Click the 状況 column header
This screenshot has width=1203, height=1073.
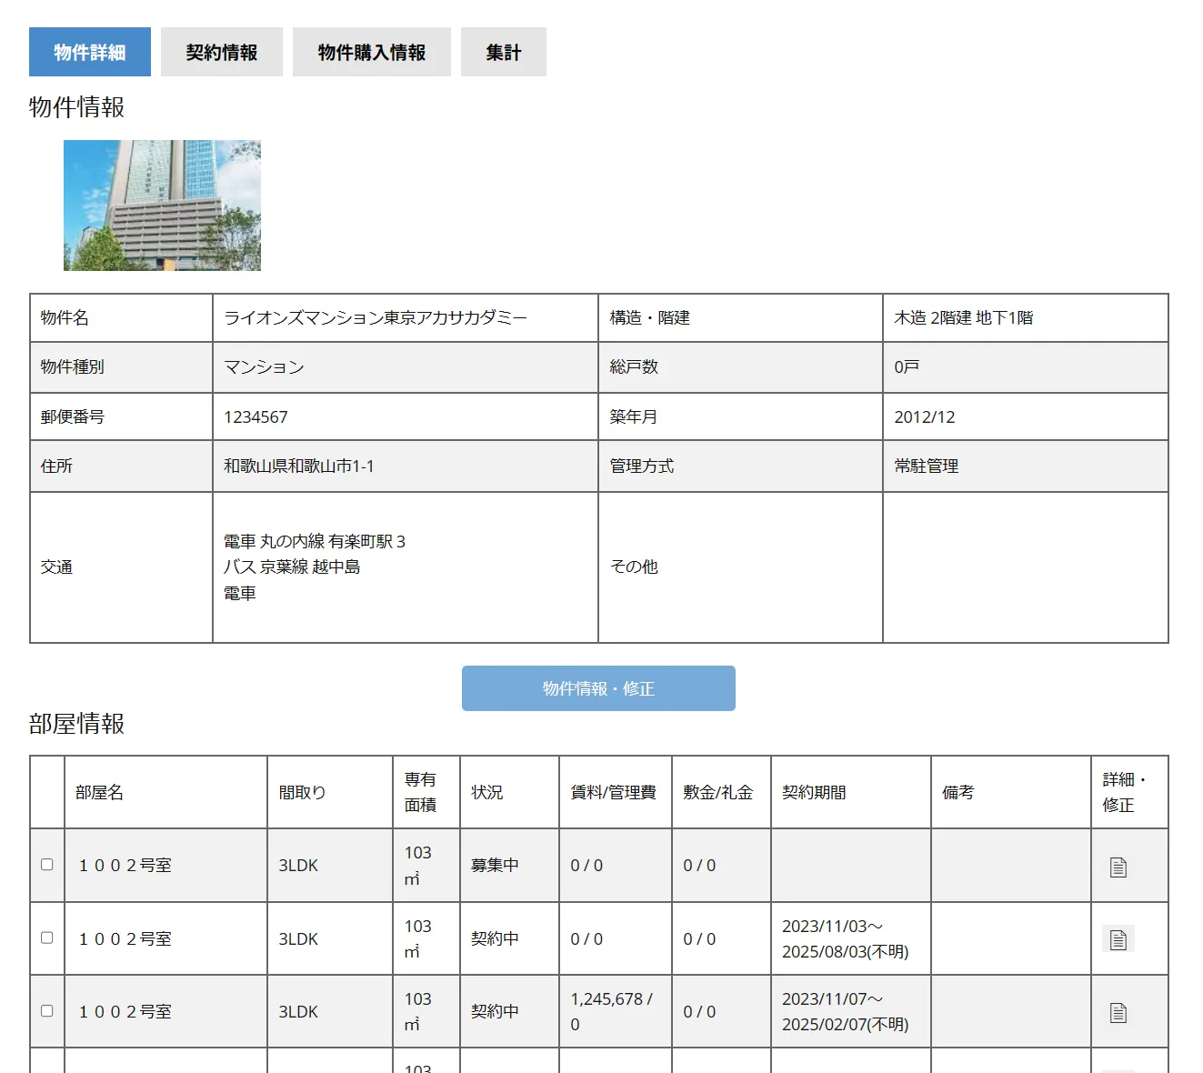click(x=487, y=791)
